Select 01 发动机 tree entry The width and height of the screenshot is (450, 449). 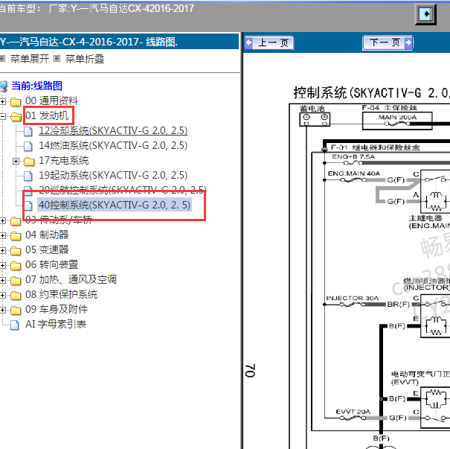(47, 115)
